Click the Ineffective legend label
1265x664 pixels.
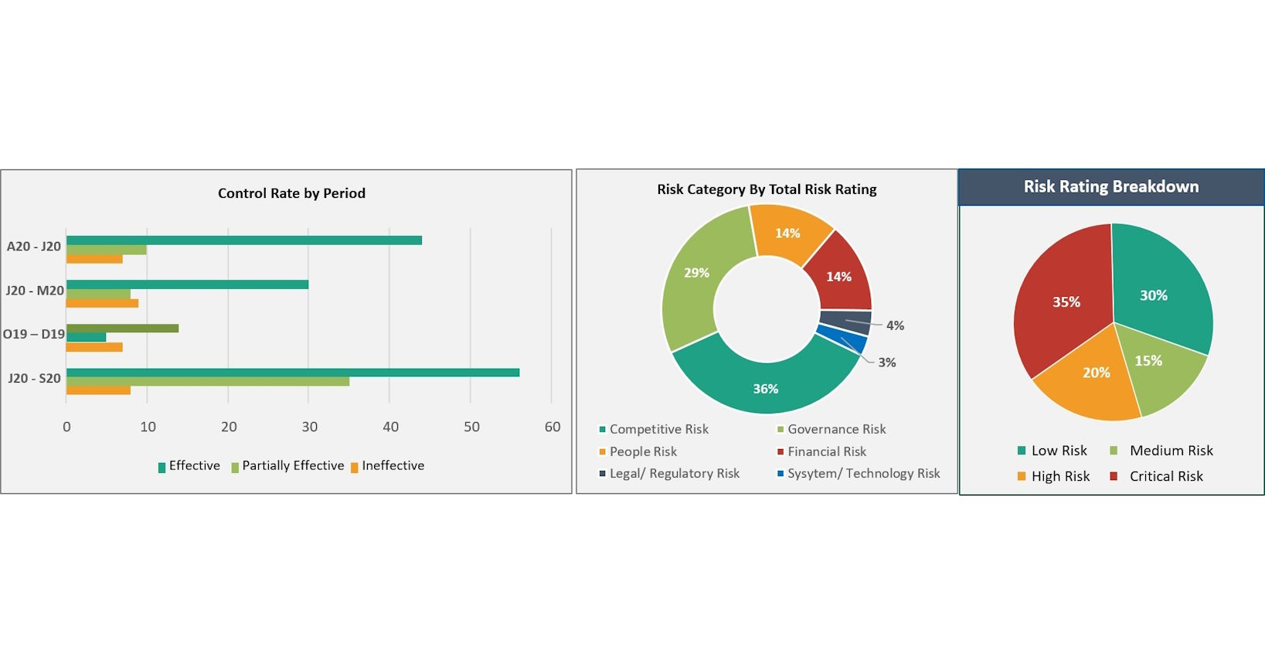[x=393, y=465]
